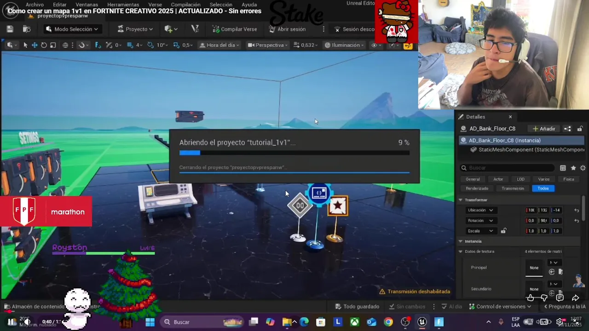Select the Varios filter tab
Image resolution: width=589 pixels, height=331 pixels.
point(543,179)
